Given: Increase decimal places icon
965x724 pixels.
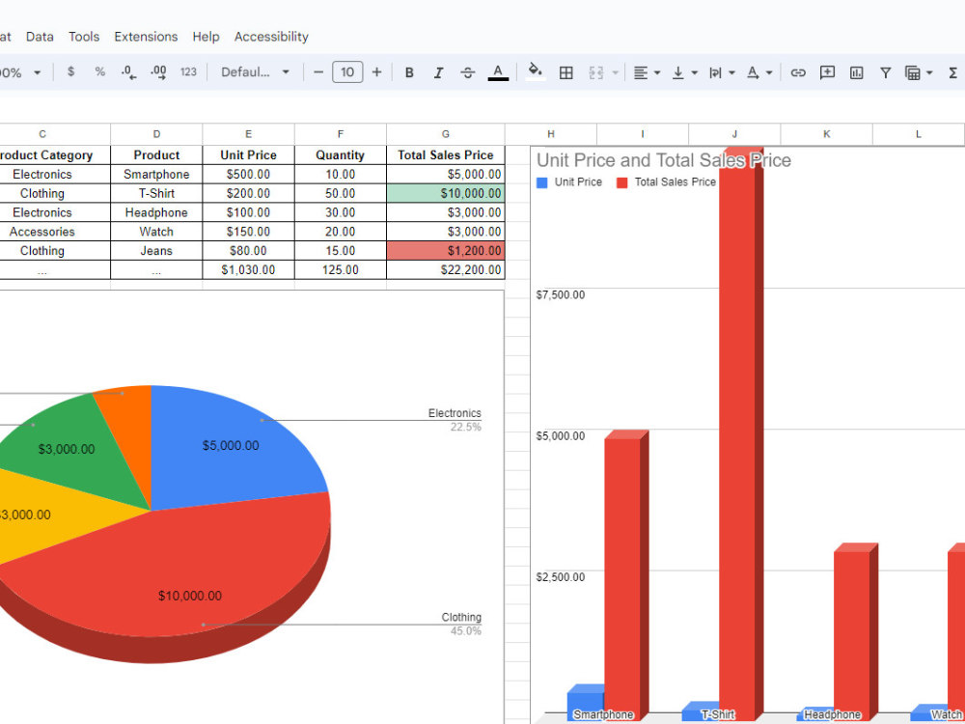Looking at the screenshot, I should click(158, 72).
